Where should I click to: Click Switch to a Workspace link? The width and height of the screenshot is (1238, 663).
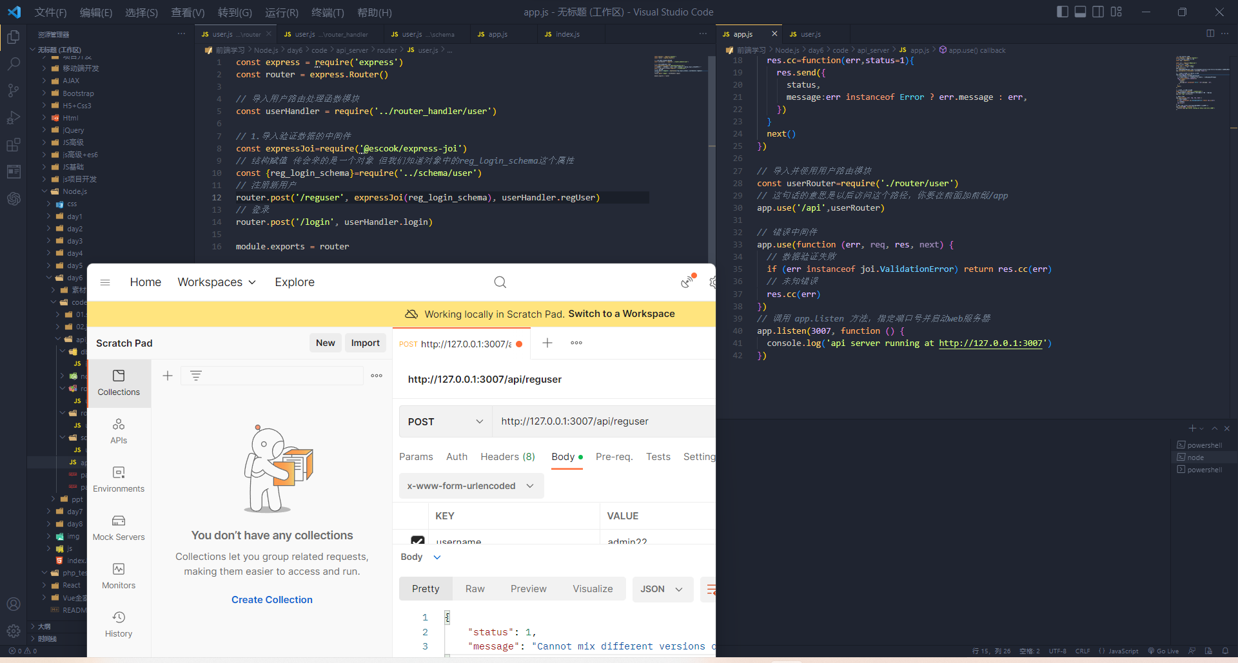[x=622, y=314]
